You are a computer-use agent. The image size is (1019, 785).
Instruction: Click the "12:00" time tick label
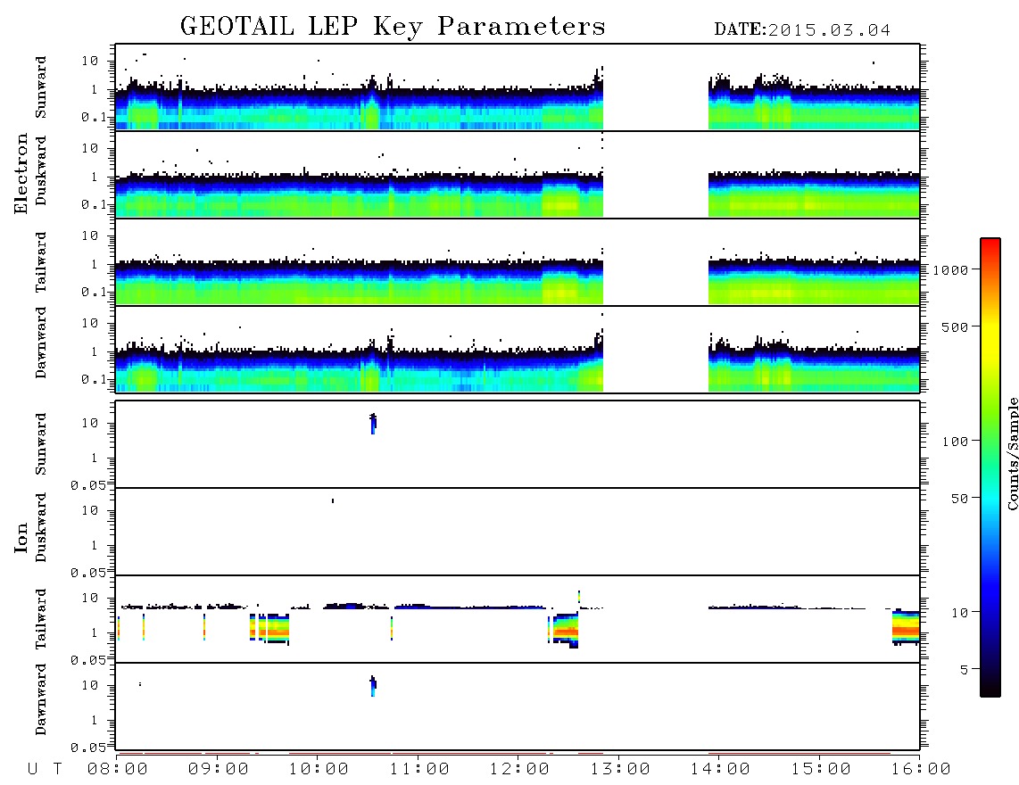coord(519,770)
